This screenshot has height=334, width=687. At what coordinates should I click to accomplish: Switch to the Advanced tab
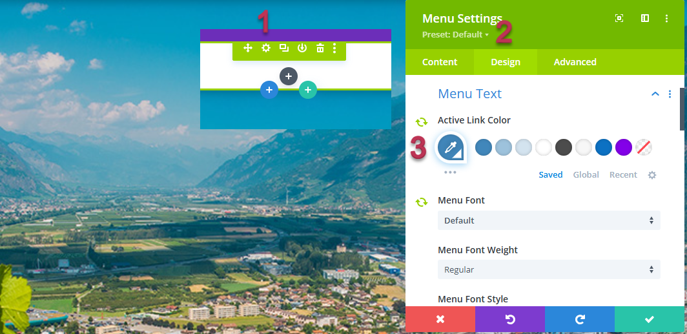tap(575, 62)
